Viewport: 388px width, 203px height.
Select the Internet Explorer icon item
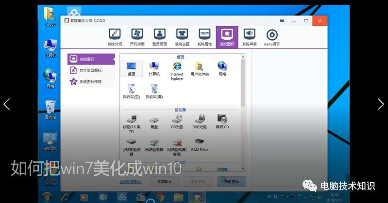coord(177,71)
